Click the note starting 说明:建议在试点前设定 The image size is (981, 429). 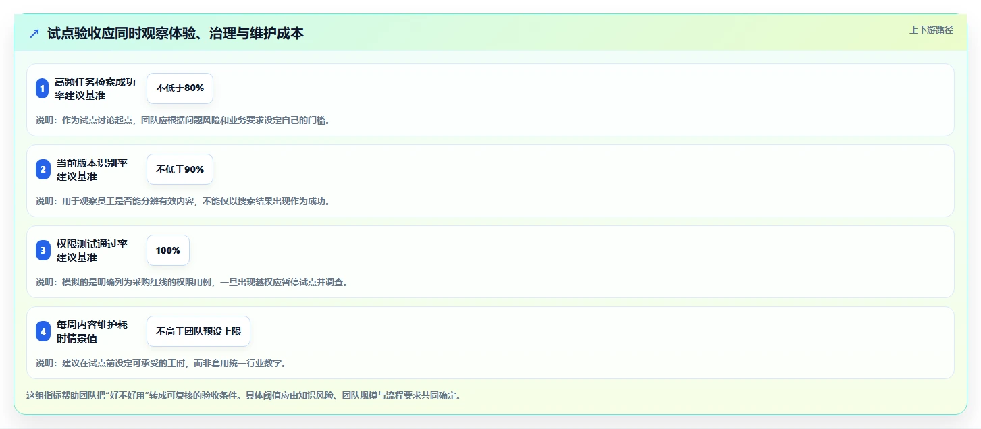click(161, 363)
